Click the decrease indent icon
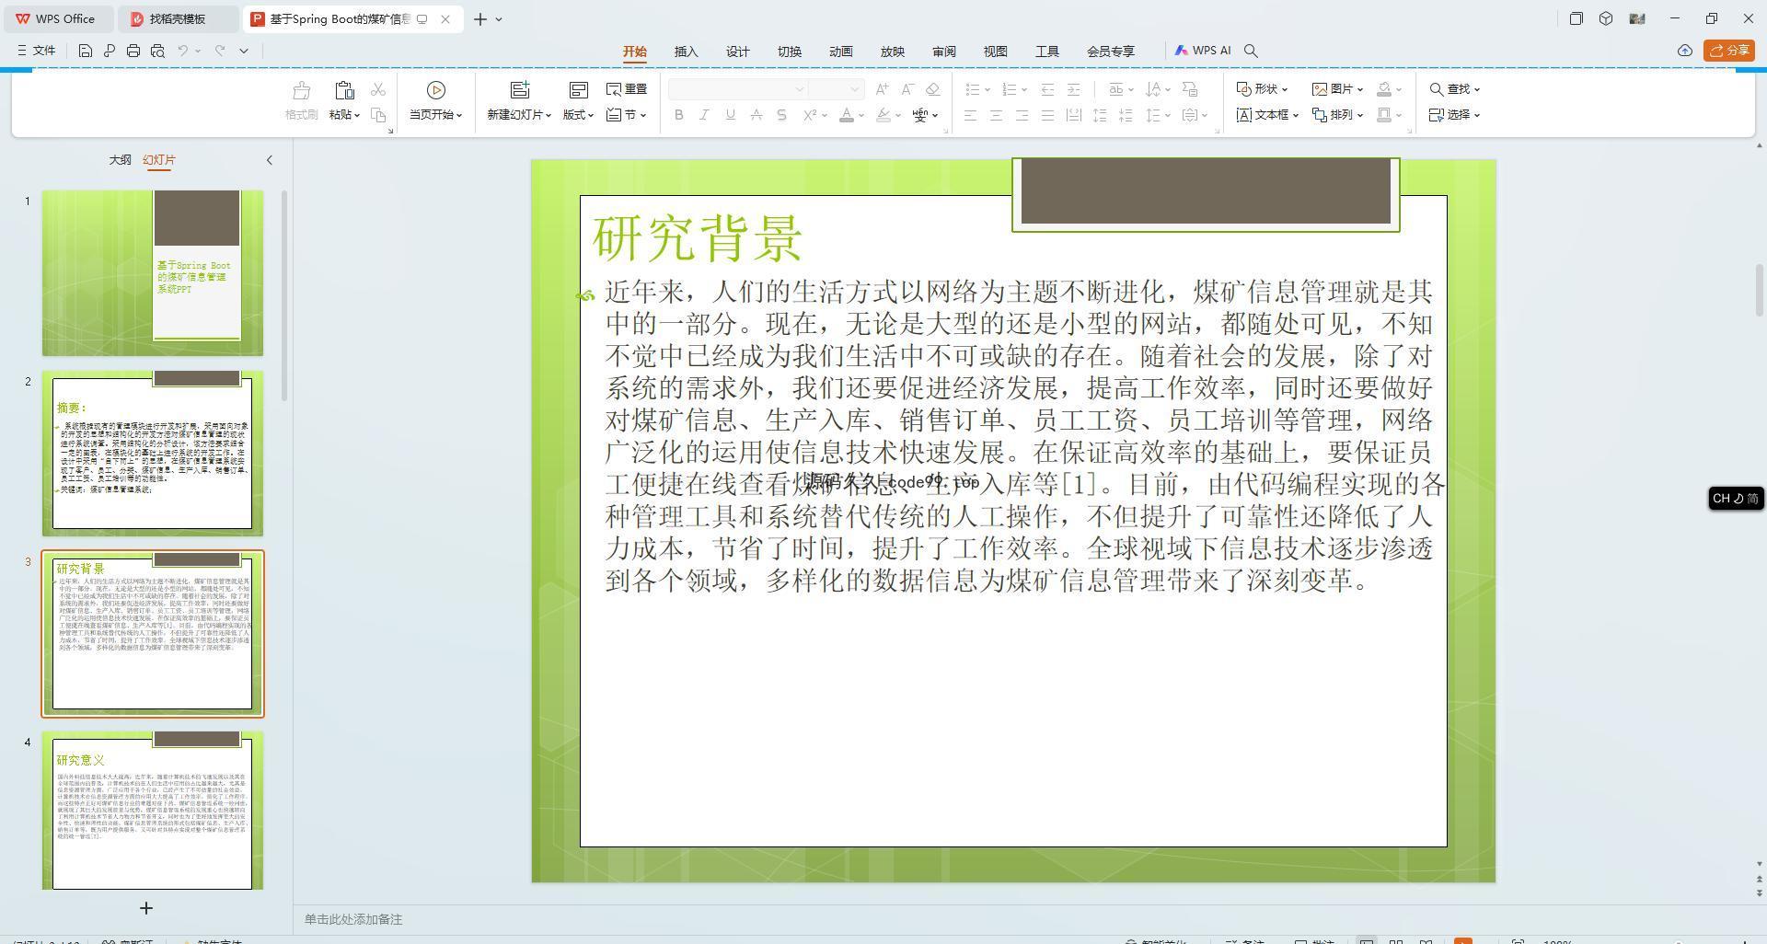 (1047, 89)
